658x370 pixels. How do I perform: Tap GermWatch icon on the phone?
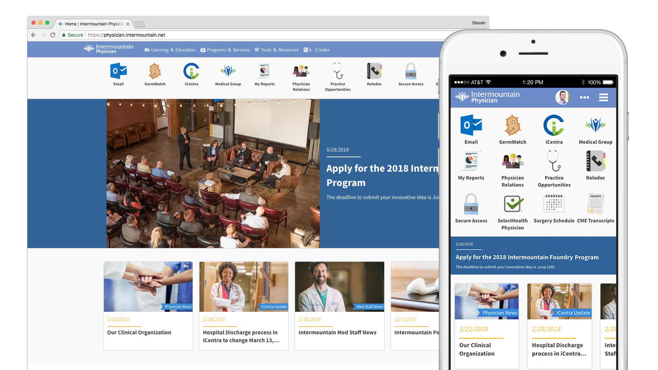tap(513, 125)
